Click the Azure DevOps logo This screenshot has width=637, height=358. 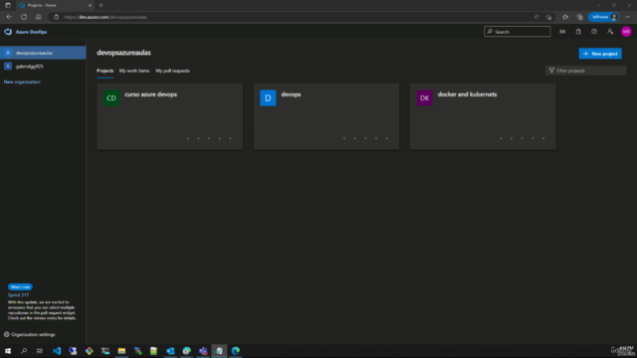8,32
